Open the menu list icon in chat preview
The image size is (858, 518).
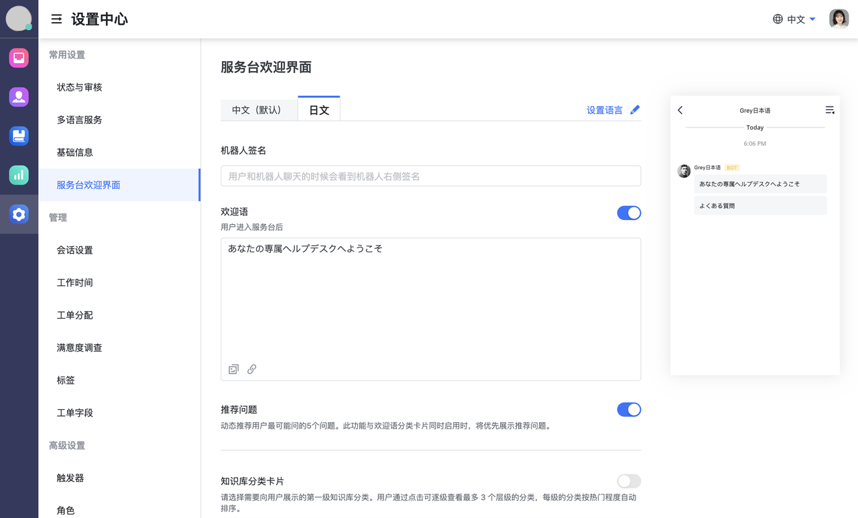829,109
